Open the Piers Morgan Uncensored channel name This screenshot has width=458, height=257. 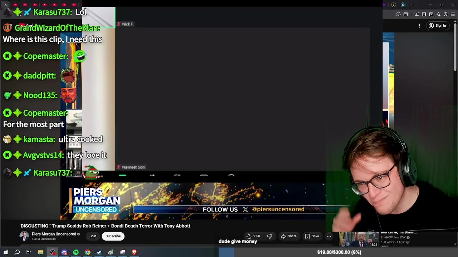coord(54,234)
